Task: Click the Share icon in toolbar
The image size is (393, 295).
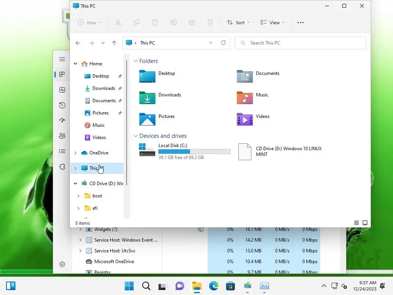Action: (x=192, y=23)
